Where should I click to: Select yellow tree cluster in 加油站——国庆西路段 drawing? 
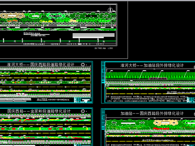click(166, 123)
